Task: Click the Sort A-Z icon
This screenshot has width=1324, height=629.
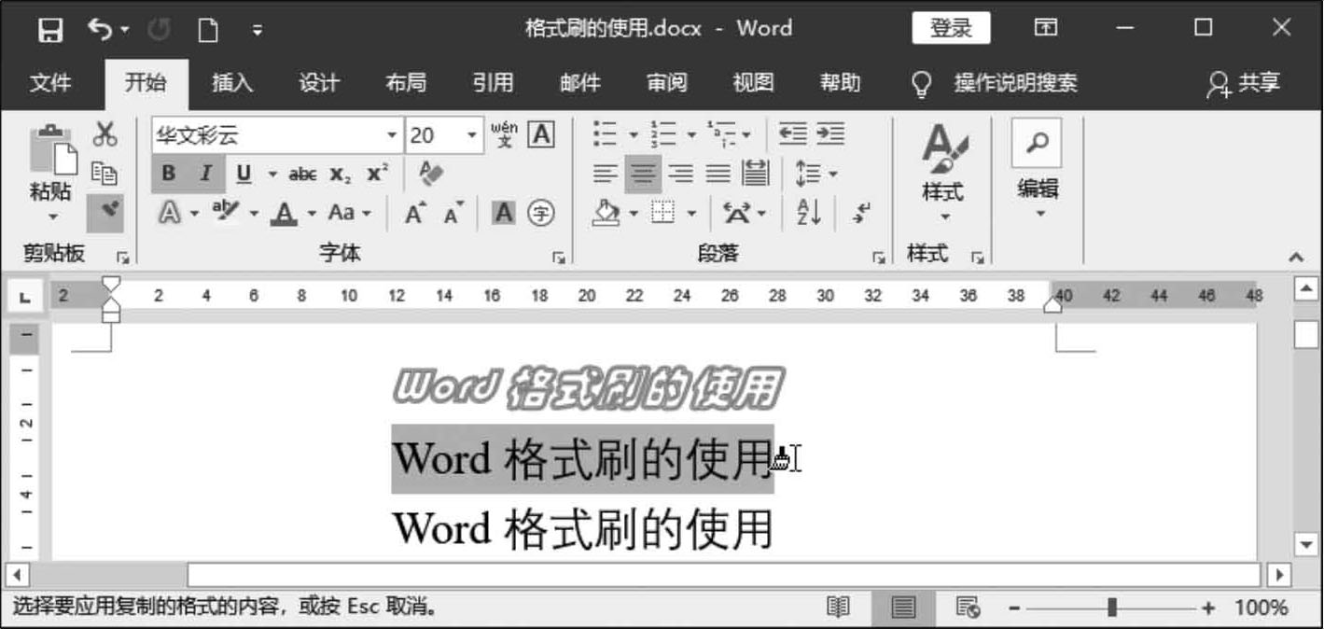Action: pyautogui.click(x=809, y=213)
